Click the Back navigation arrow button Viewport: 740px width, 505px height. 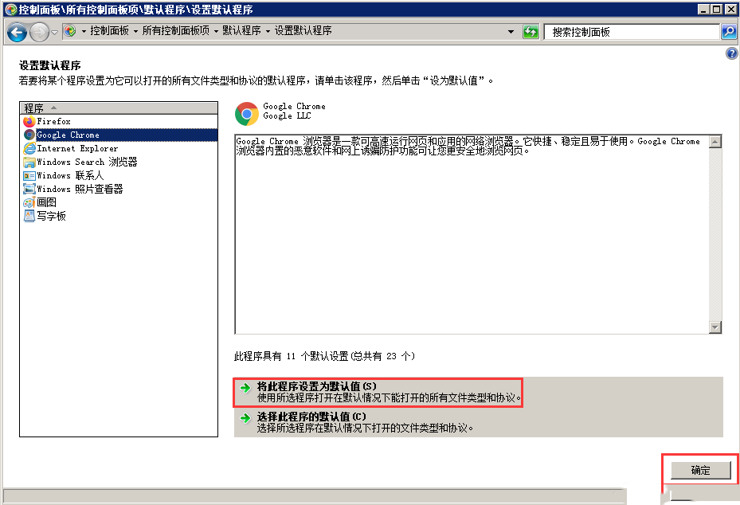17,32
